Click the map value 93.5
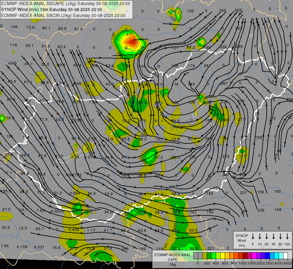The width and height of the screenshot is (293, 269). 193,230
